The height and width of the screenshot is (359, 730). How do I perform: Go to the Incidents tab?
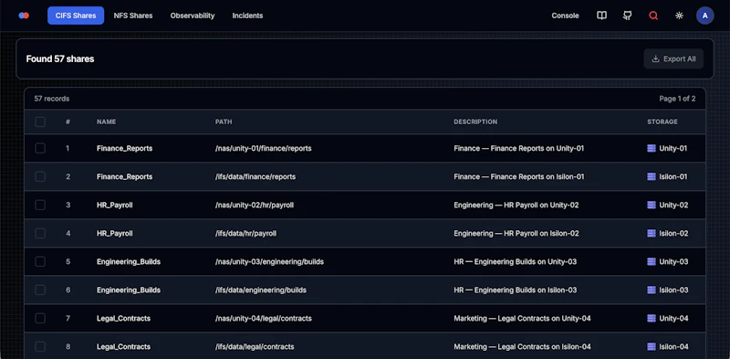coord(247,16)
